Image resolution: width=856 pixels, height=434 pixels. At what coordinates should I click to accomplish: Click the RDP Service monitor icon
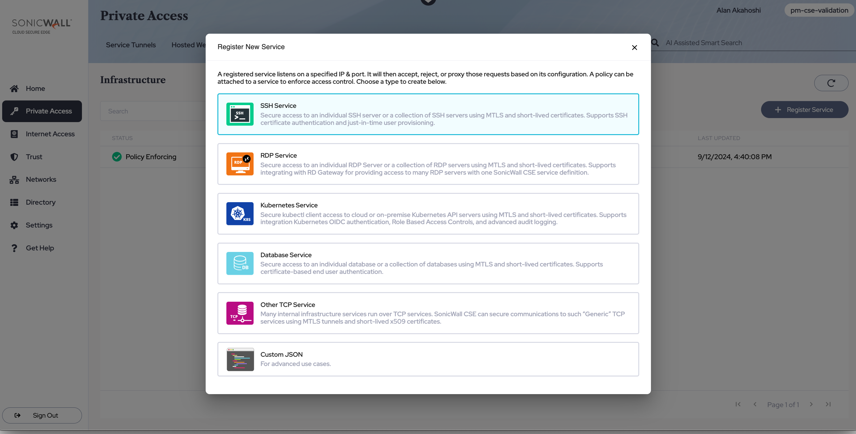pyautogui.click(x=240, y=164)
